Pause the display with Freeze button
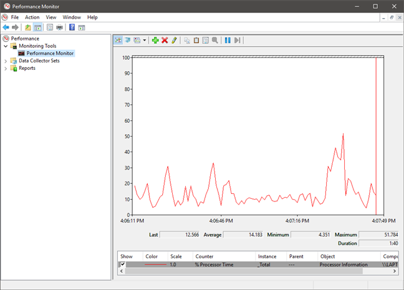The height and width of the screenshot is (290, 404). pyautogui.click(x=228, y=40)
